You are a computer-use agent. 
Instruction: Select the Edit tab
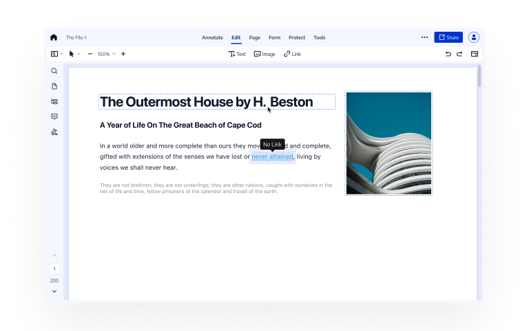click(236, 37)
